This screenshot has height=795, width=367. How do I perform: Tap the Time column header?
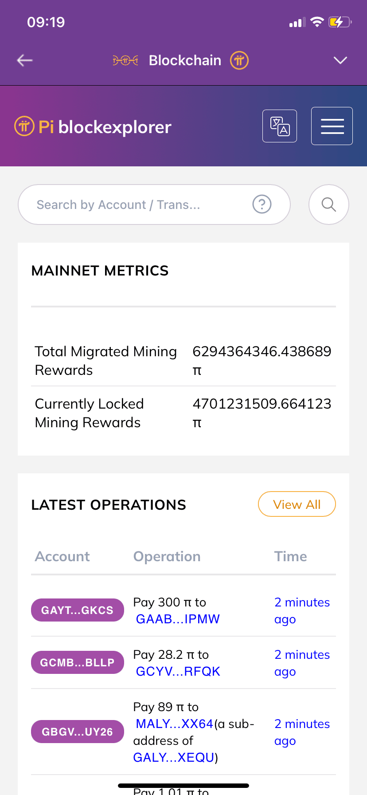pos(291,556)
